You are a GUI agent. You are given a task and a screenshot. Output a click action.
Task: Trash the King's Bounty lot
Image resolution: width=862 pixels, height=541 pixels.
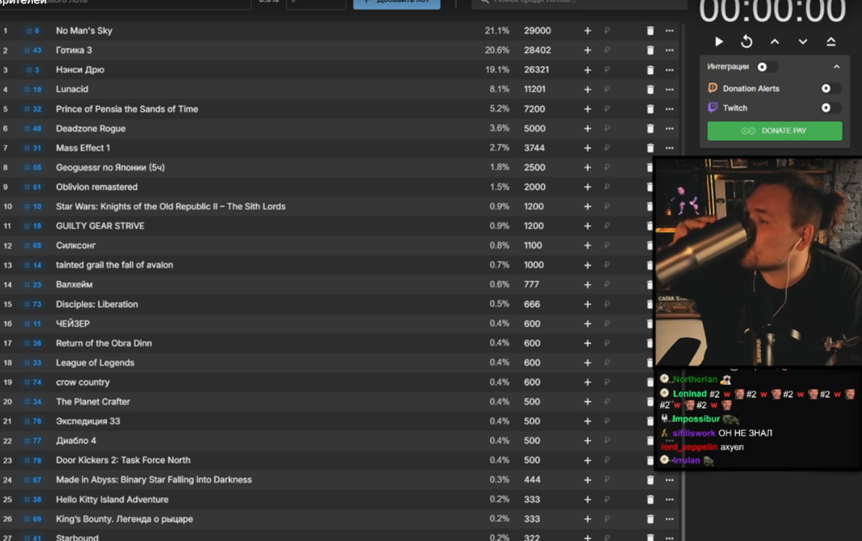(650, 519)
